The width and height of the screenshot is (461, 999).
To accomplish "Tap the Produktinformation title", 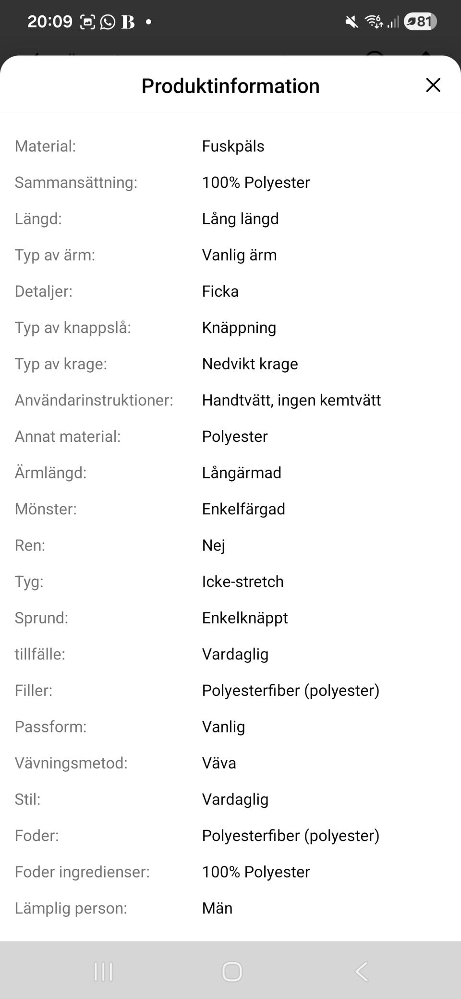I will click(x=230, y=85).
